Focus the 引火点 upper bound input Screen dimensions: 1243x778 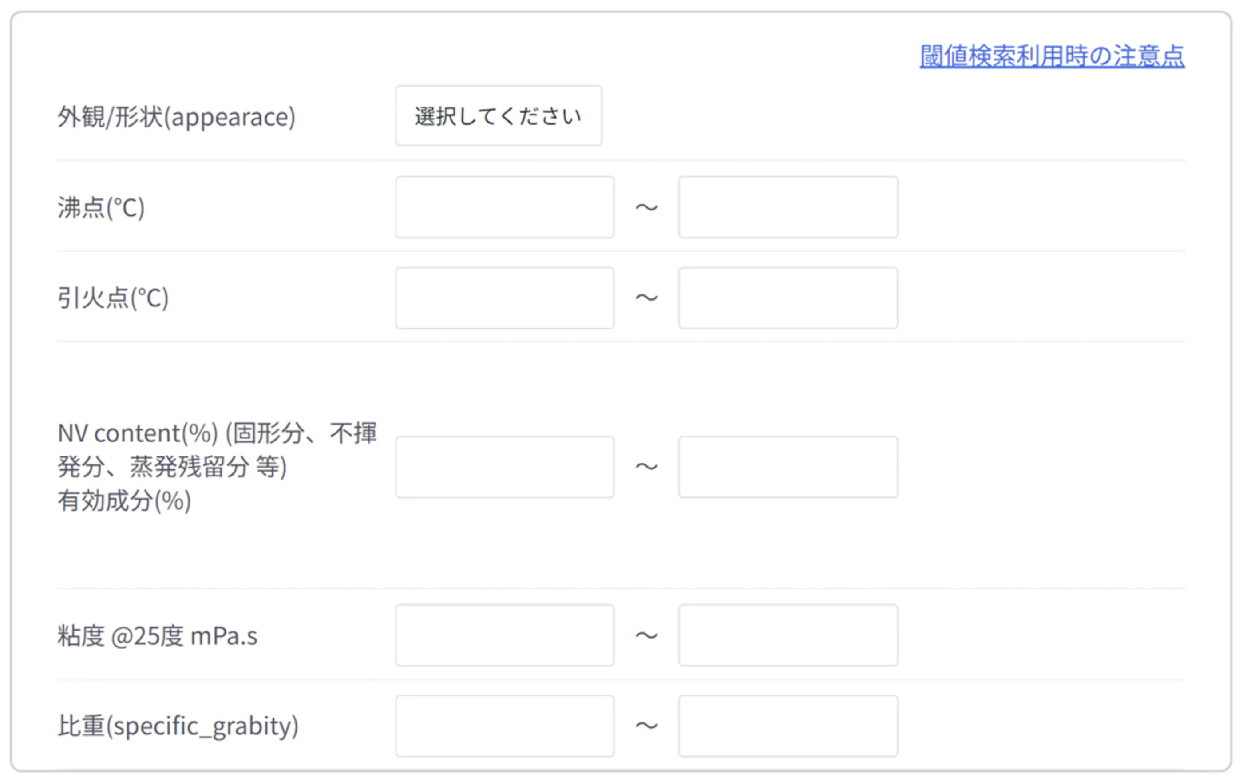coord(788,298)
